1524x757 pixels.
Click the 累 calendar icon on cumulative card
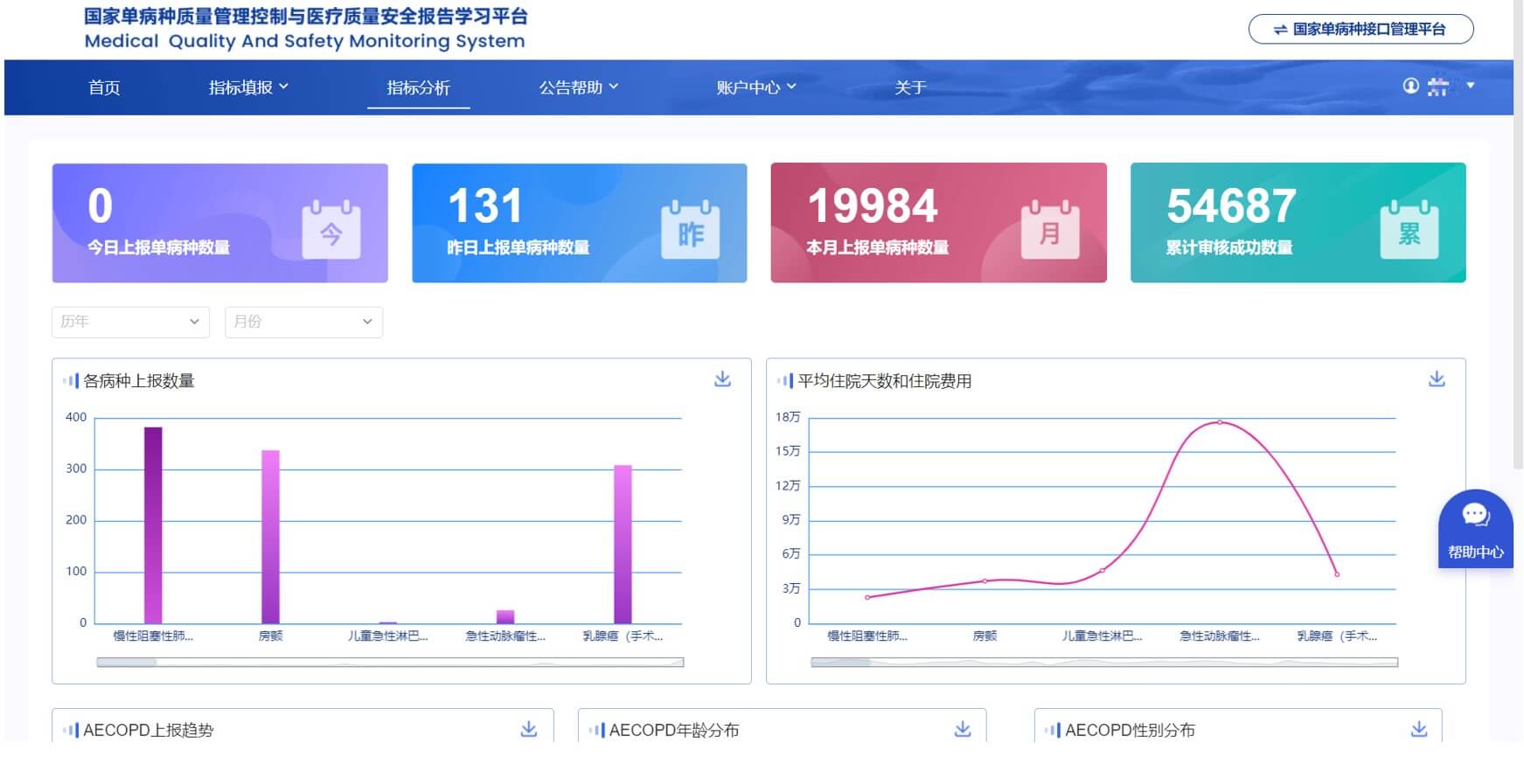click(x=1409, y=230)
